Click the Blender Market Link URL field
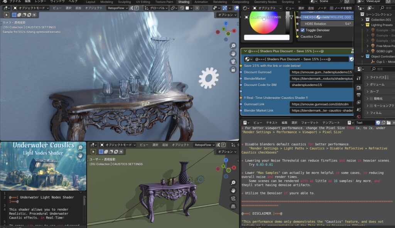Screen dimensions: 395x228 (322, 110)
